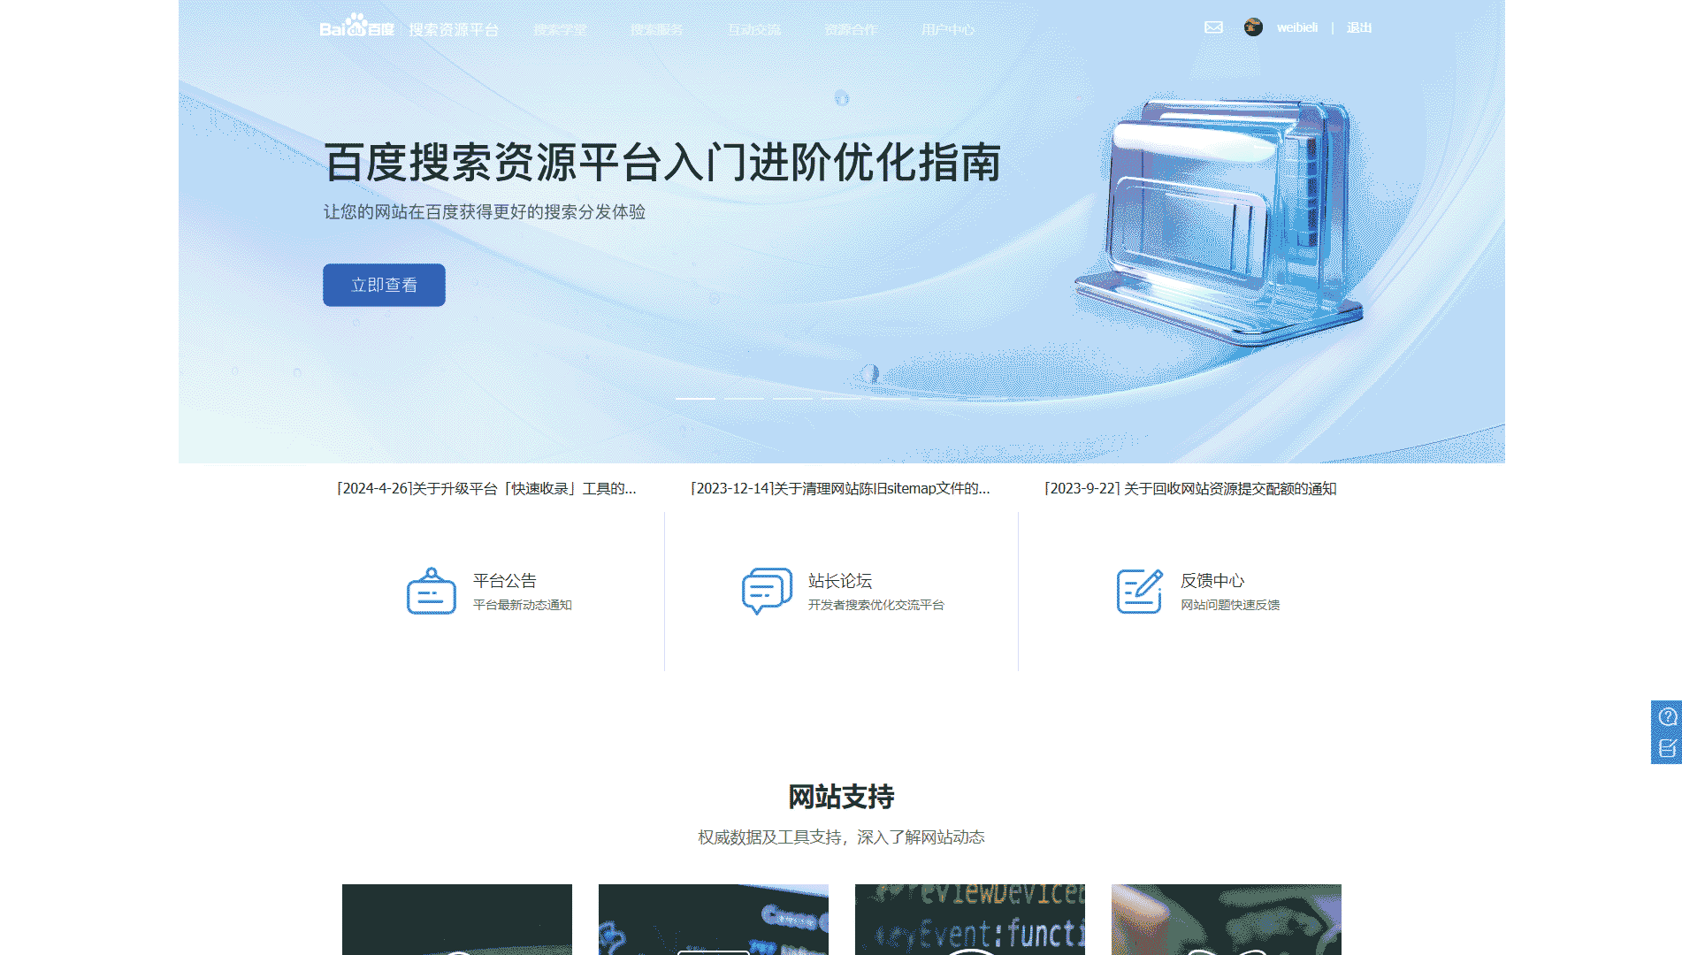Click the floating help question-mark icon
This screenshot has width=1682, height=955.
tap(1668, 716)
